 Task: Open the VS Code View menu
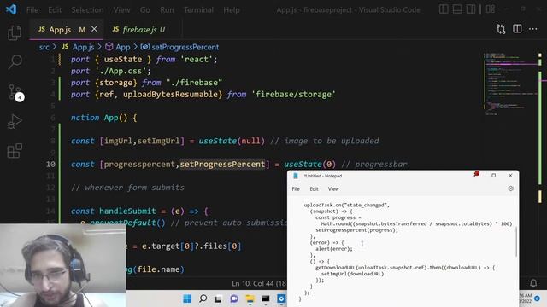coord(121,9)
